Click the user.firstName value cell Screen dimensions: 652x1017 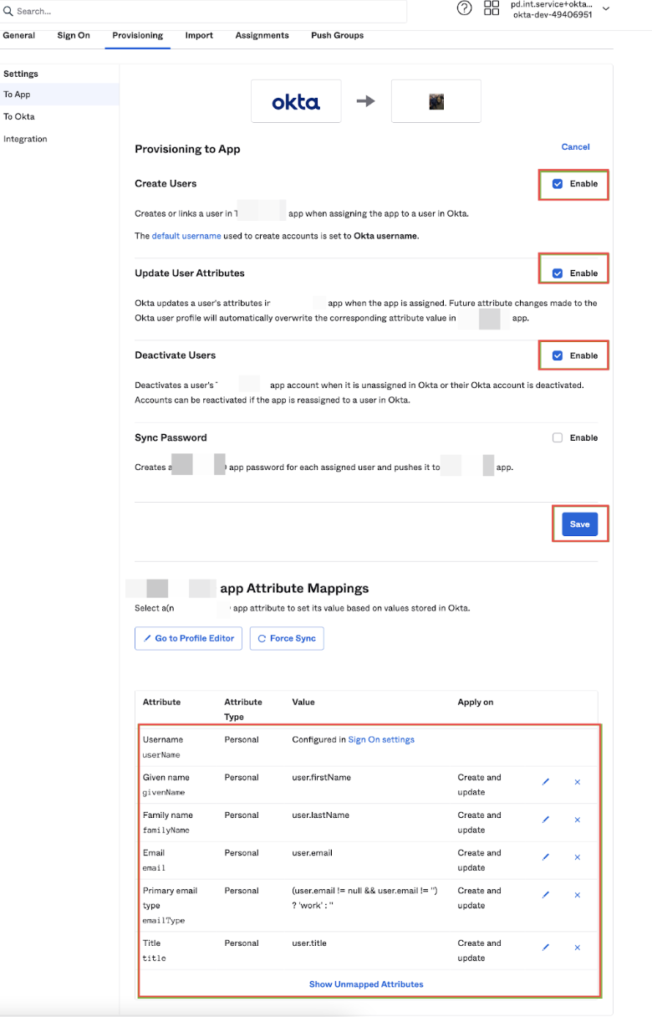point(321,777)
